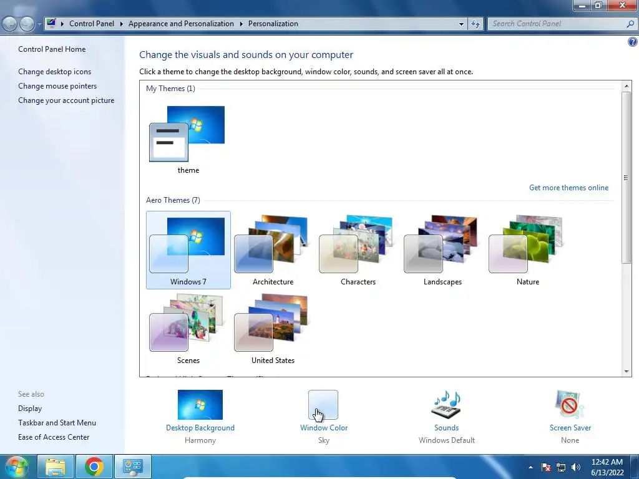Expand arrow before Control Panel breadcrumb
The height and width of the screenshot is (479, 639).
[62, 24]
